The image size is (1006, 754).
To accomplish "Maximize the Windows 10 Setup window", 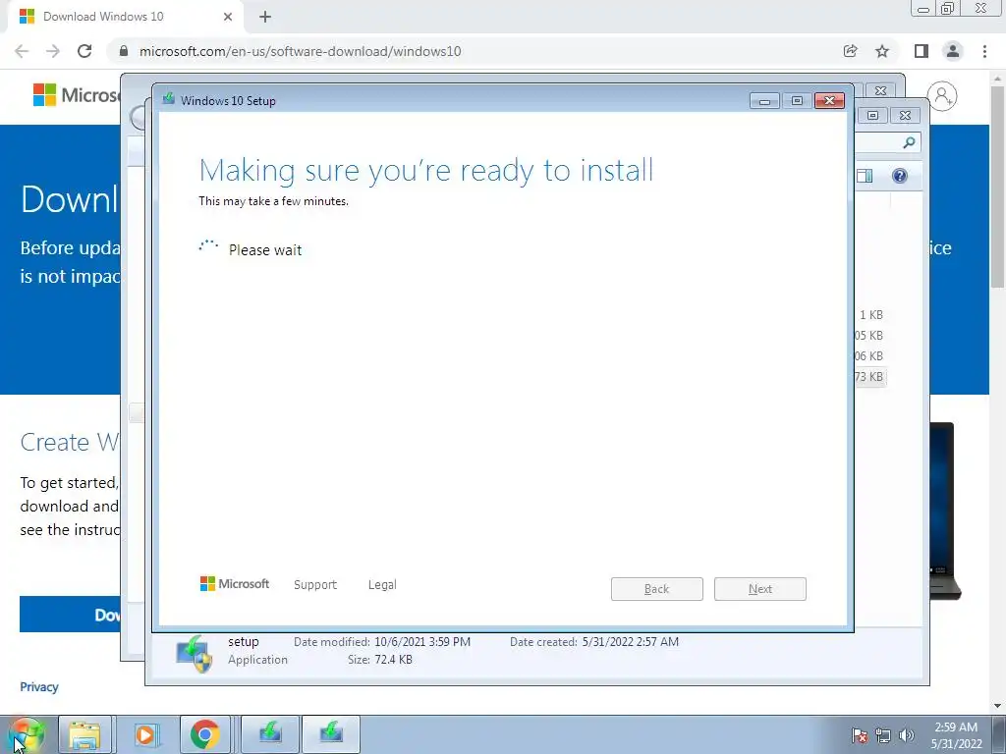I will pyautogui.click(x=797, y=101).
